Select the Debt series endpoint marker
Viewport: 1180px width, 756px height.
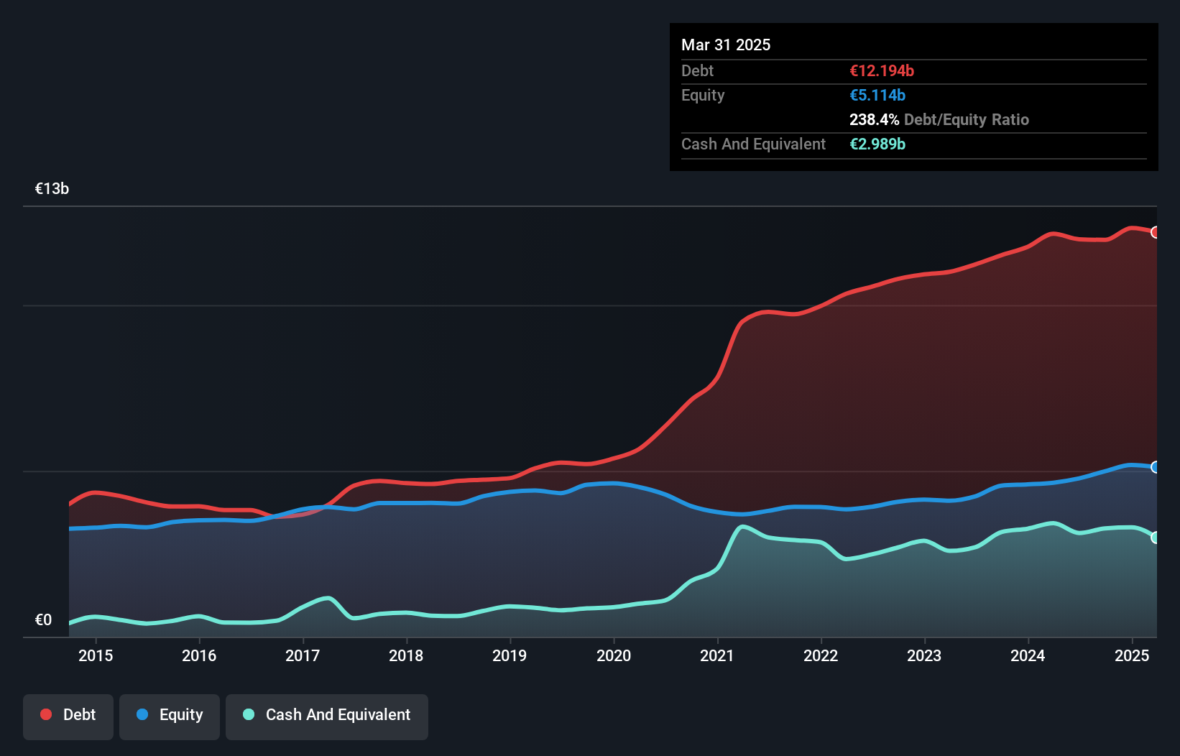click(1155, 232)
